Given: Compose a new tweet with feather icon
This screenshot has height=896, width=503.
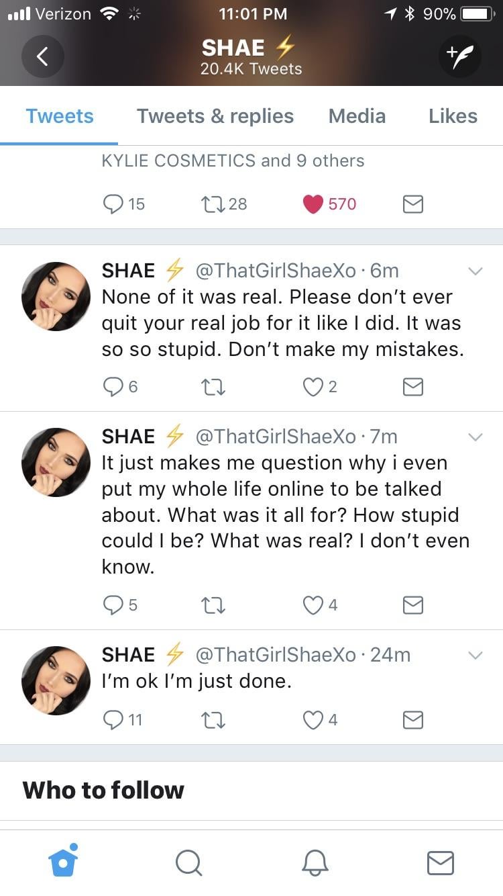Looking at the screenshot, I should pos(461,56).
